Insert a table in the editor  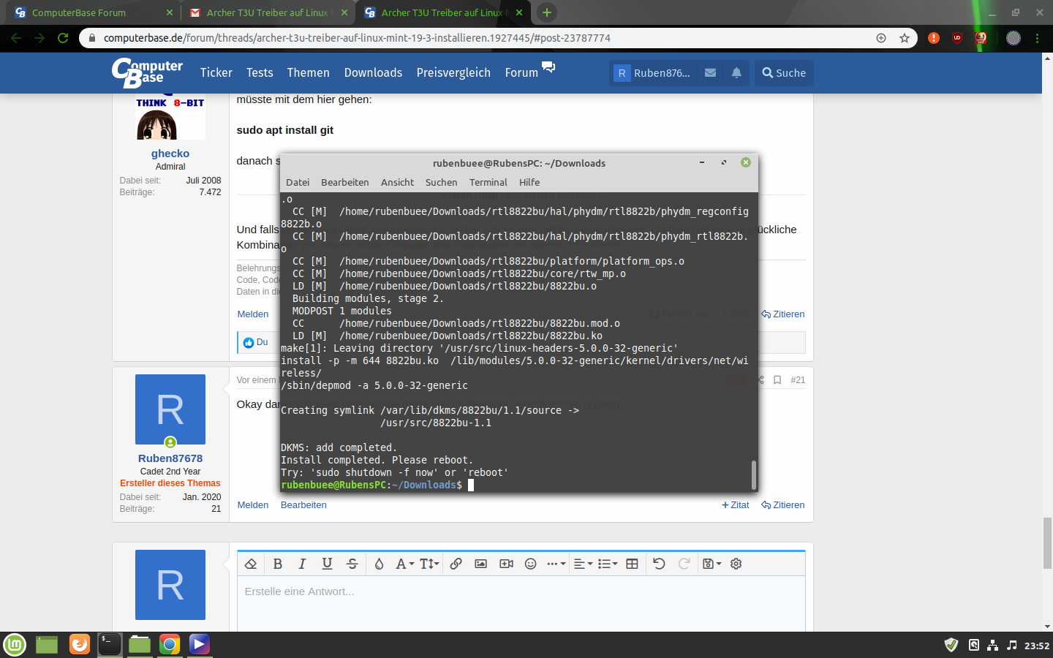coord(633,564)
